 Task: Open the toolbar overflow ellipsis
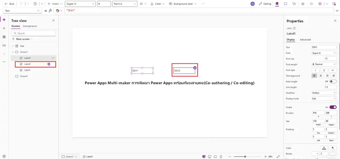click(x=203, y=4)
